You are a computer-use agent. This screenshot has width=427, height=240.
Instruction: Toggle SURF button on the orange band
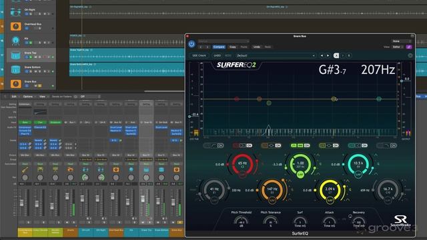(x=272, y=201)
